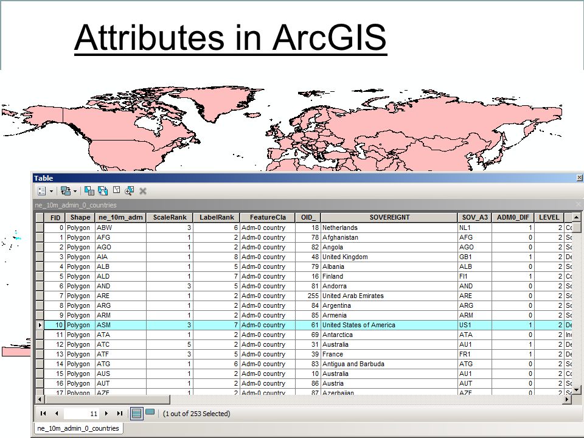Viewport: 584px width, 438px height.
Task: Sort by the SOVEREIGNT column header
Action: click(x=389, y=218)
